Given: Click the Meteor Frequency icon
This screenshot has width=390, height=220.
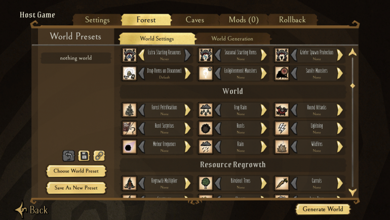Looking at the screenshot, I should click(x=129, y=147).
